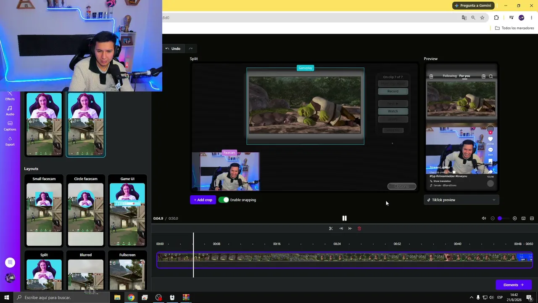538x303 pixels.
Task: Click the keyboard shortcuts icon
Action: [x=523, y=218]
